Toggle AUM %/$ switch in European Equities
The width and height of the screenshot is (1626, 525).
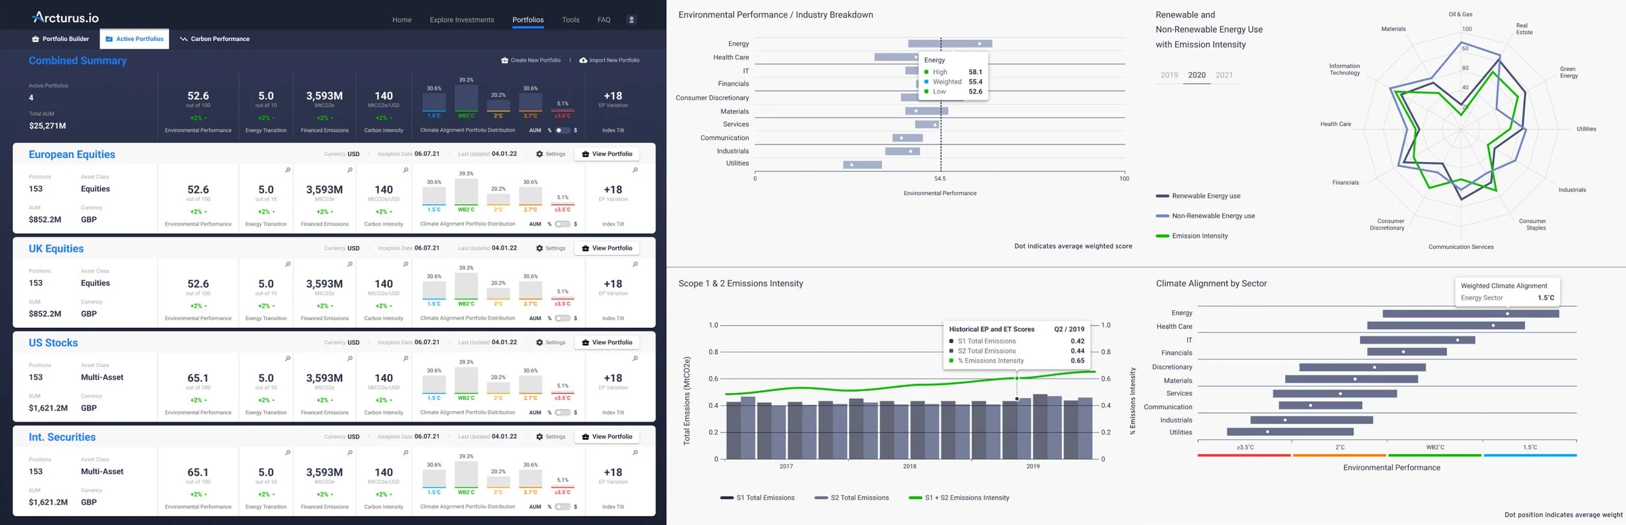click(563, 224)
